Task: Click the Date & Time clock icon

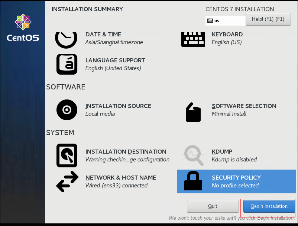Action: [x=66, y=40]
